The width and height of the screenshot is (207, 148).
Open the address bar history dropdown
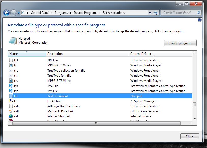click(x=150, y=13)
